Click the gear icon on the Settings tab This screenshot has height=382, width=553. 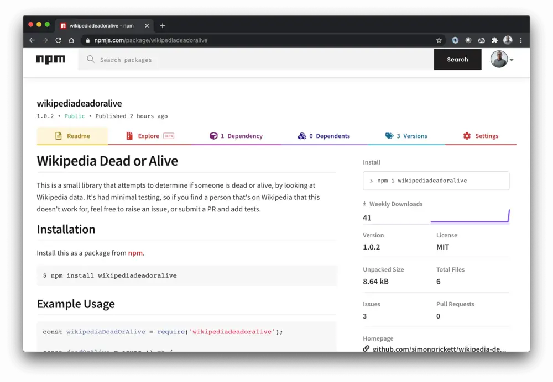tap(466, 136)
